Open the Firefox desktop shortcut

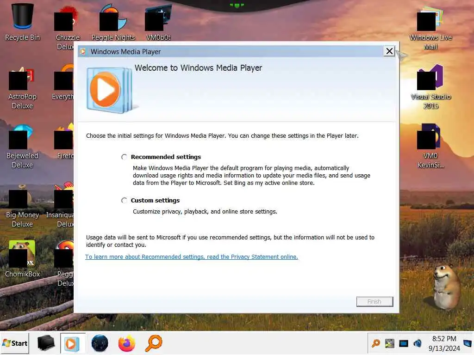[64, 141]
